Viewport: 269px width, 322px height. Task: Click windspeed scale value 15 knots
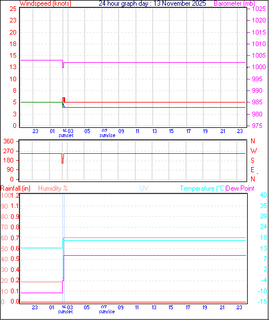[13, 55]
